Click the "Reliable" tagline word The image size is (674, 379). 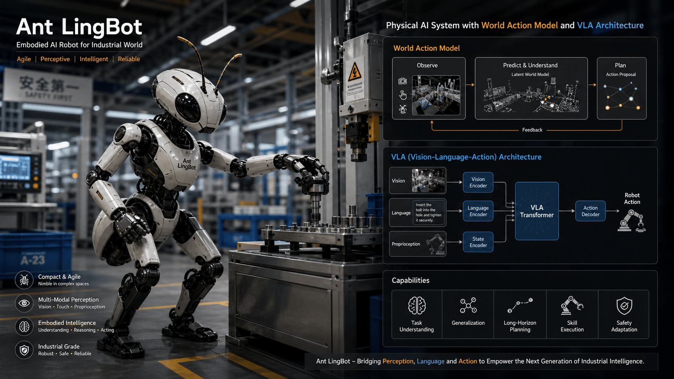[x=129, y=59]
